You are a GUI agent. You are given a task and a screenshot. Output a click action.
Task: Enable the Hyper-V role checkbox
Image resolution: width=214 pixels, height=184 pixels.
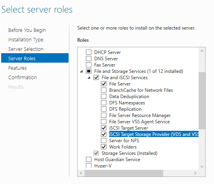pyautogui.click(x=89, y=165)
